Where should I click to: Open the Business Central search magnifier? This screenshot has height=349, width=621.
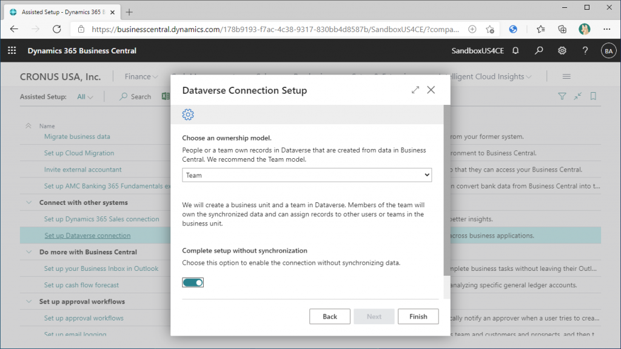tap(539, 51)
